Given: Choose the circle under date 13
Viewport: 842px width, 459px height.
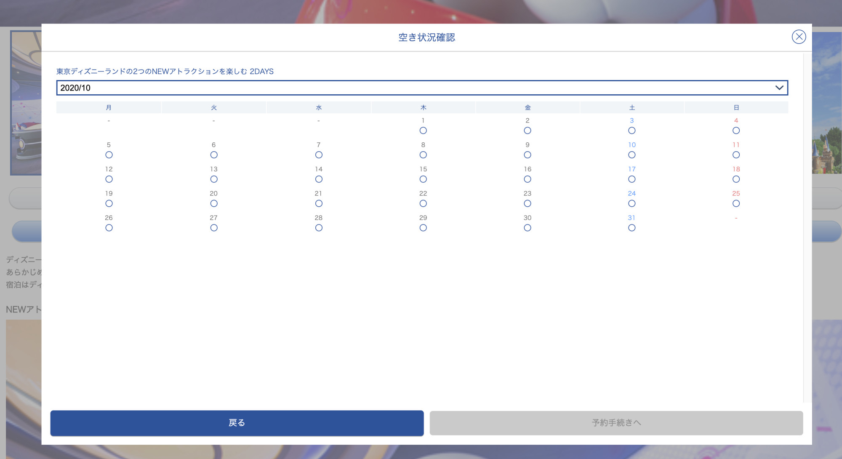Looking at the screenshot, I should tap(214, 179).
